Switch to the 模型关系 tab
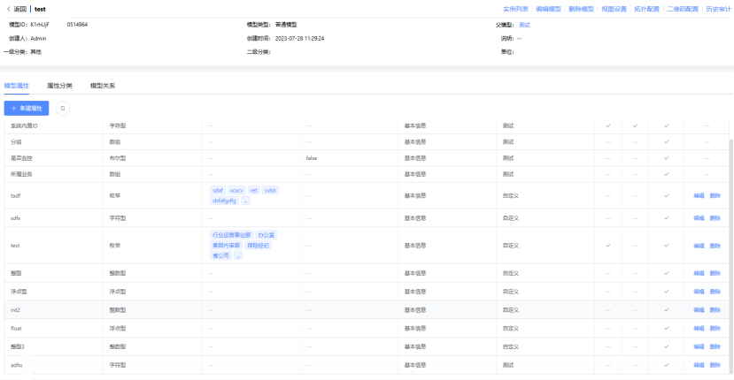Image resolution: width=734 pixels, height=380 pixels. (x=103, y=86)
